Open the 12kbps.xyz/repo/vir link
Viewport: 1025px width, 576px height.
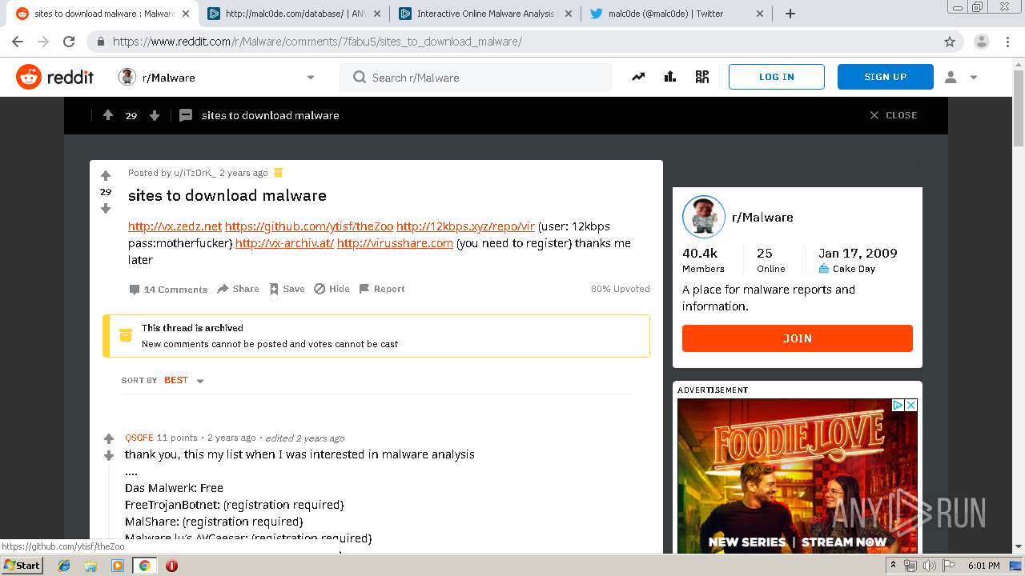(x=465, y=226)
